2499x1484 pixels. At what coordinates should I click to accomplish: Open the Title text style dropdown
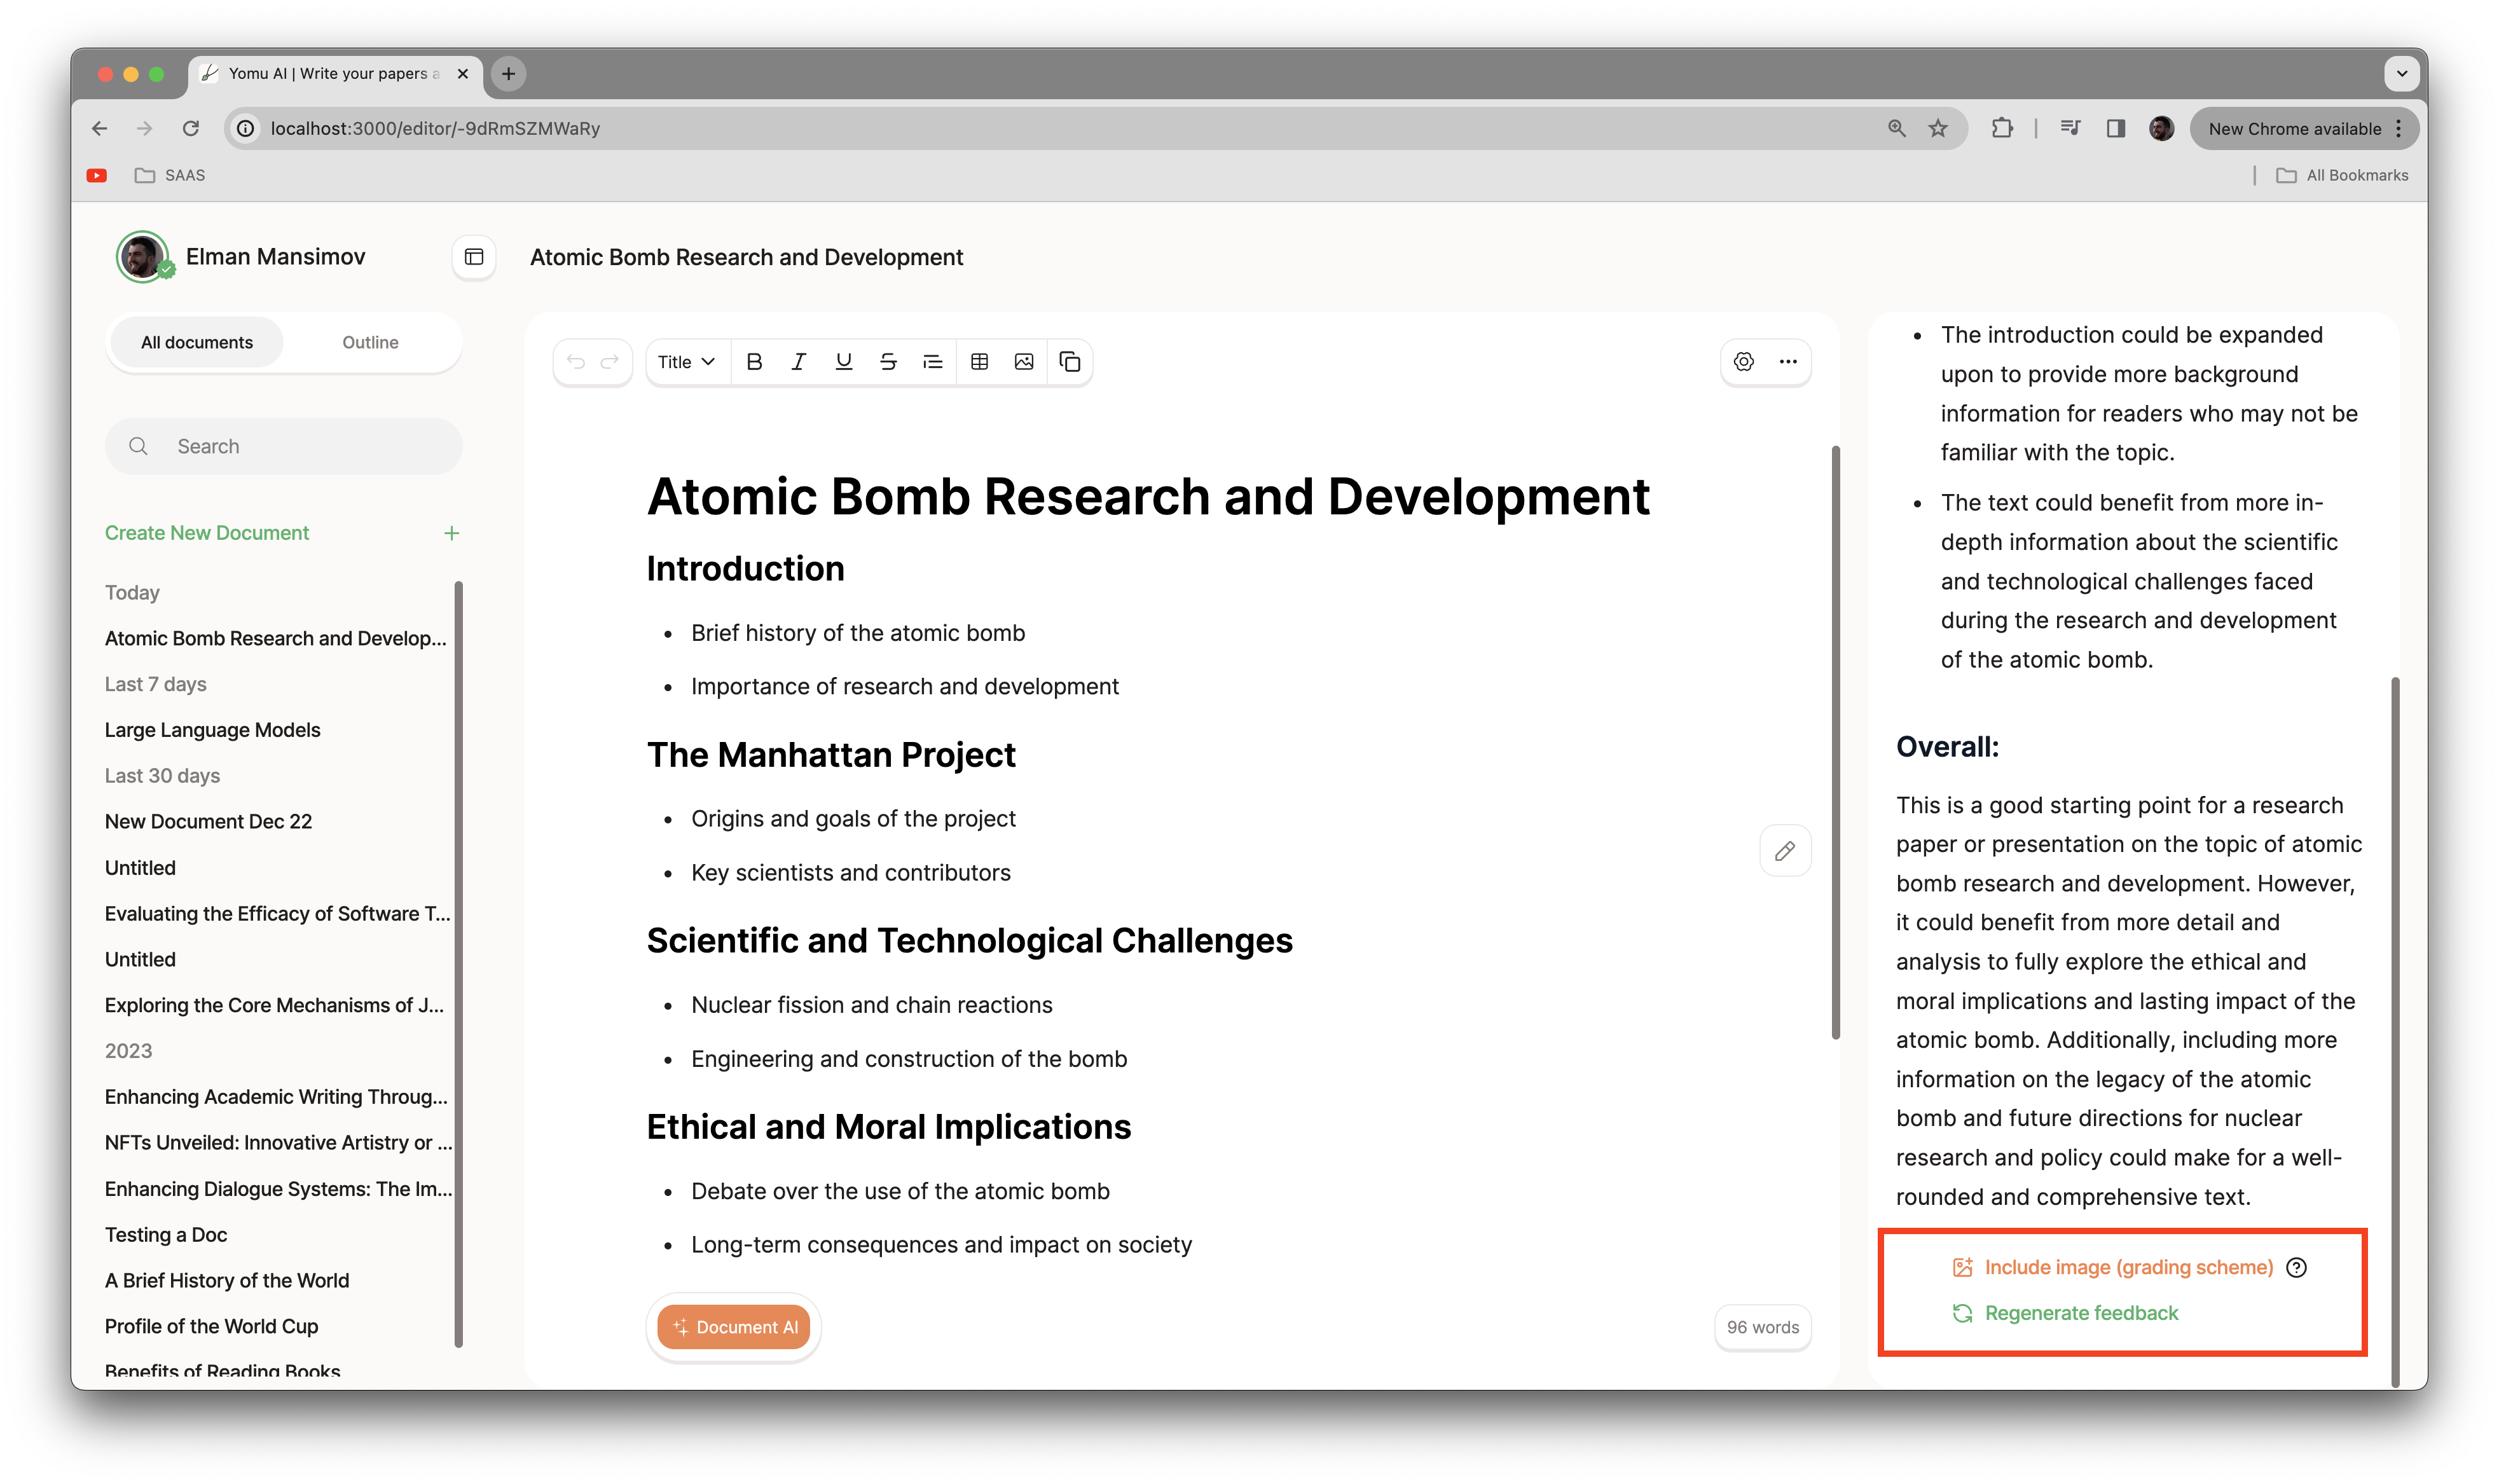pyautogui.click(x=686, y=362)
